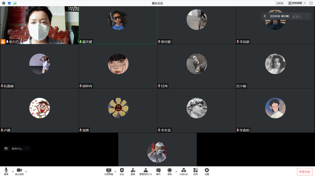Image resolution: width=315 pixels, height=177 pixels.
Task: Open Settings (设置) gear icon
Action: pos(207,171)
